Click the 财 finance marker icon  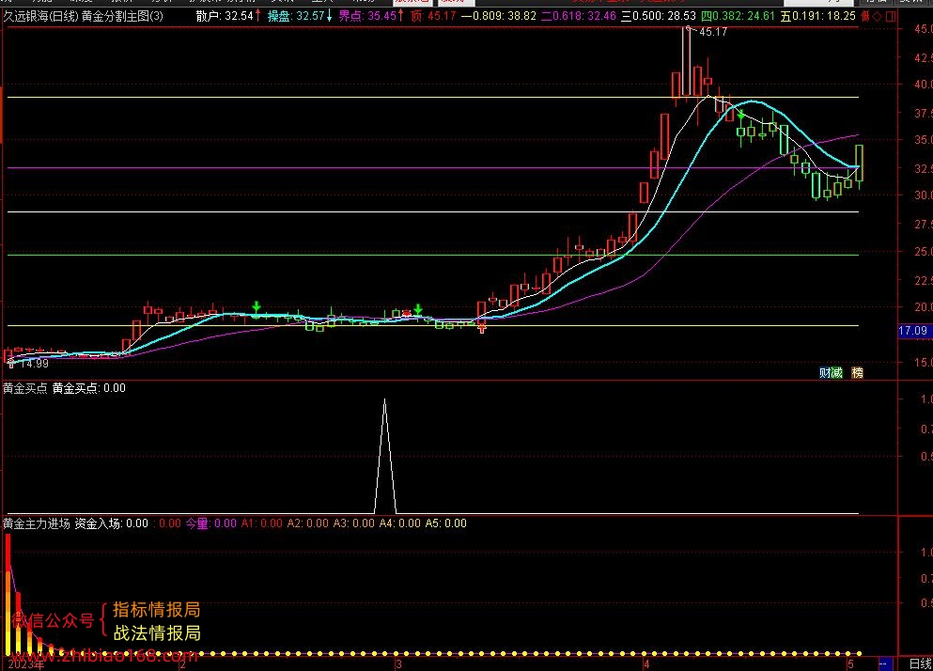pyautogui.click(x=825, y=373)
